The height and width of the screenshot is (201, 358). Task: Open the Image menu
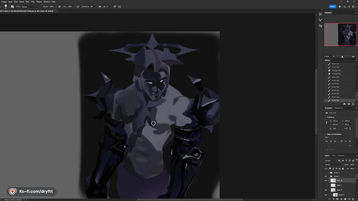click(4, 2)
